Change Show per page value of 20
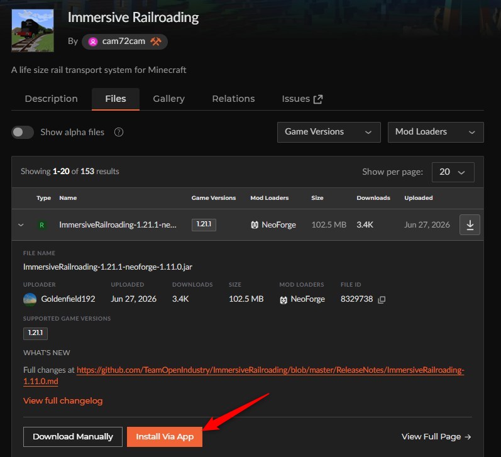This screenshot has height=457, width=501. (453, 172)
